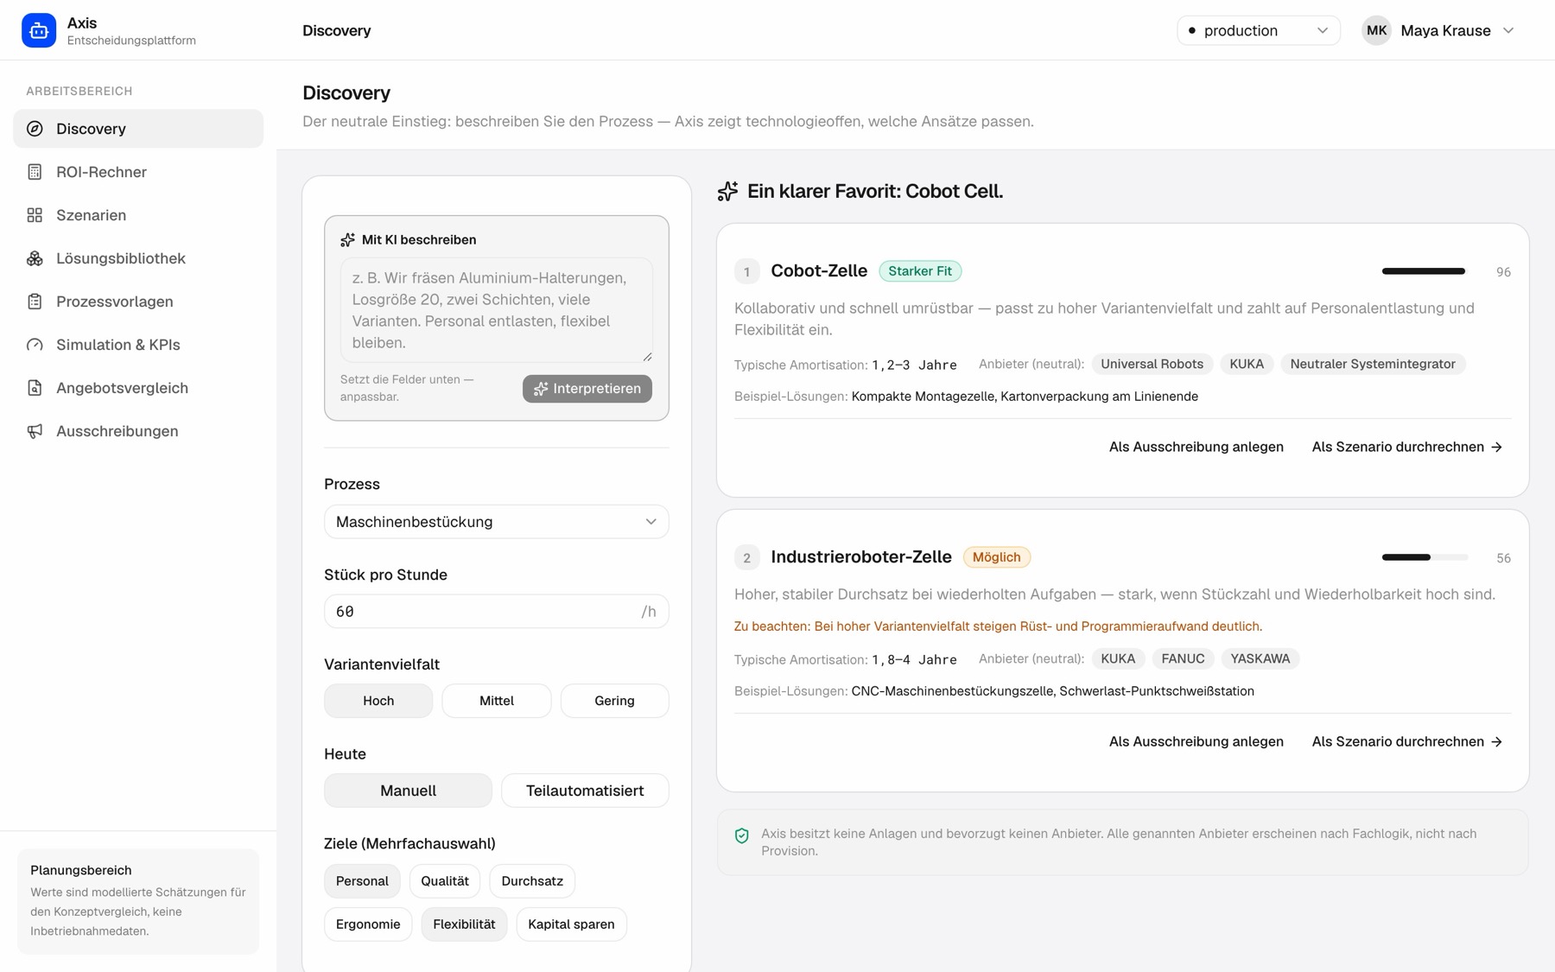The height and width of the screenshot is (972, 1555).
Task: Toggle the Durchsatz goal chip
Action: (x=532, y=881)
